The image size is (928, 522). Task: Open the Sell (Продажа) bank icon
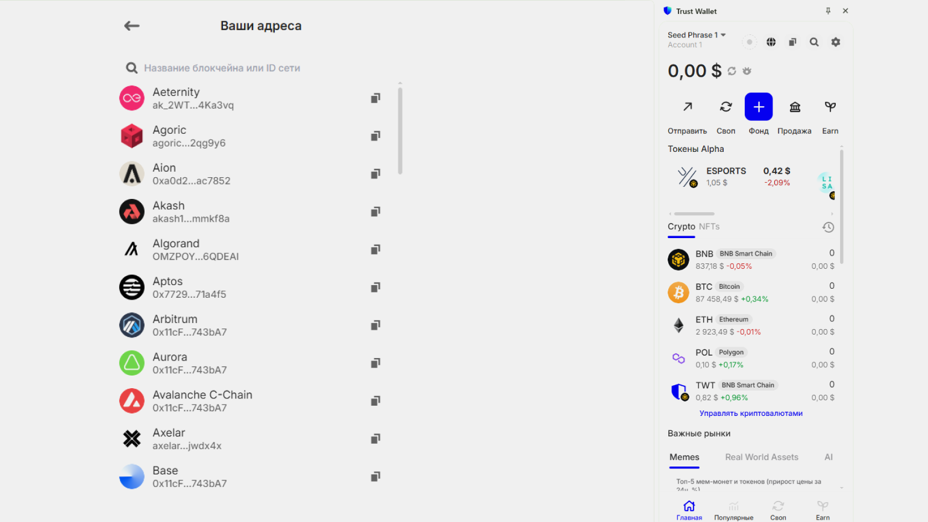point(795,107)
